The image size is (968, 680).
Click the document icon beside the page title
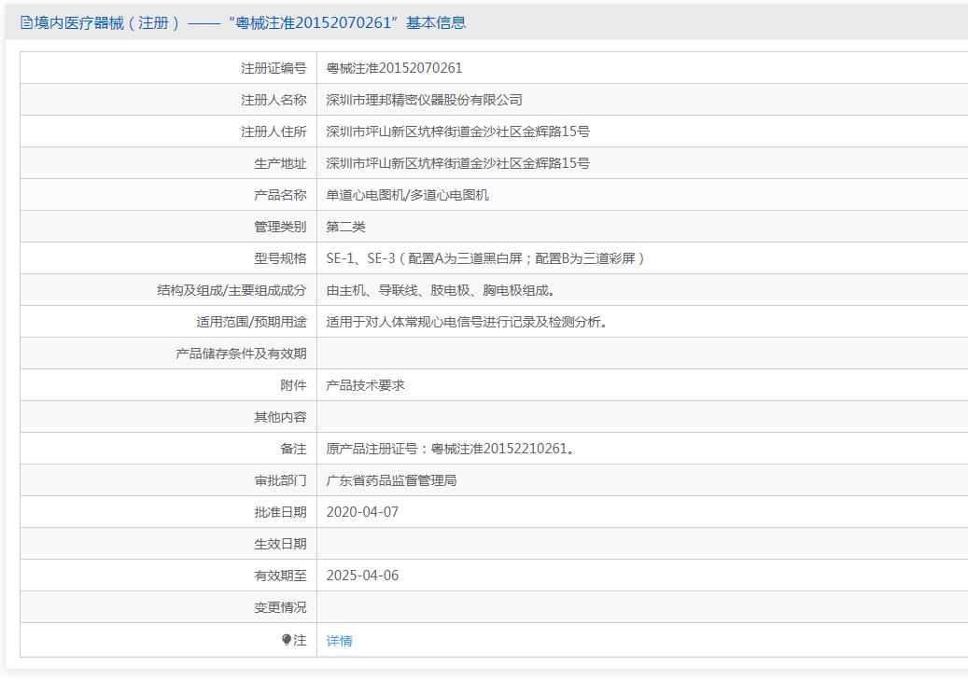pos(26,22)
